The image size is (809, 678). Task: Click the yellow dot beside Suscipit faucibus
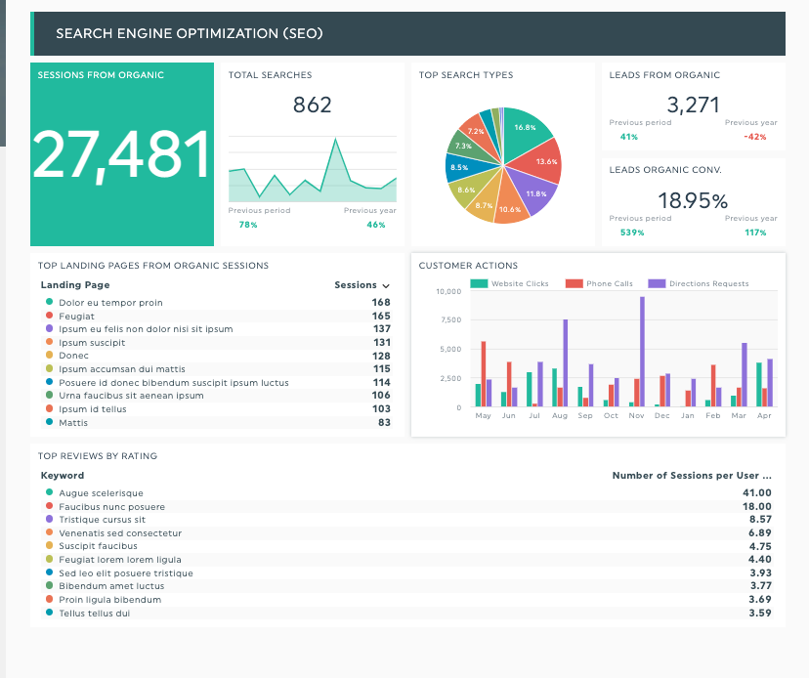49,546
